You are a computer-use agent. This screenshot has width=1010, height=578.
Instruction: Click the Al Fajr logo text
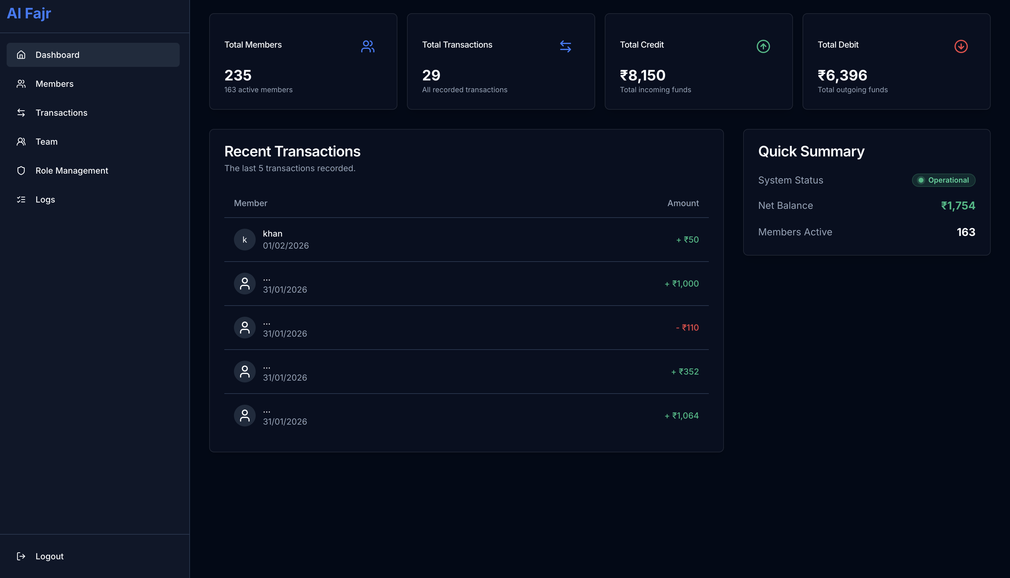click(x=29, y=14)
